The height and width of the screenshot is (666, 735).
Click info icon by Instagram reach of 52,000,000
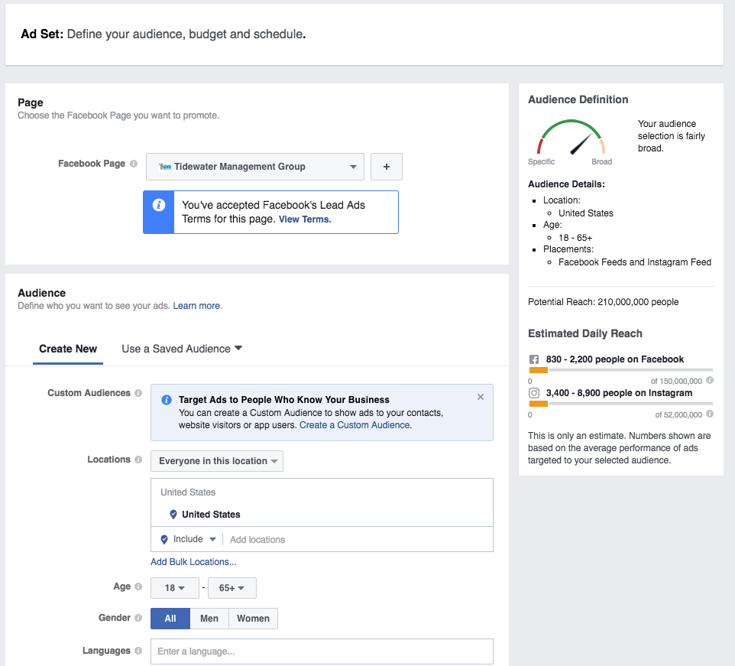click(710, 414)
